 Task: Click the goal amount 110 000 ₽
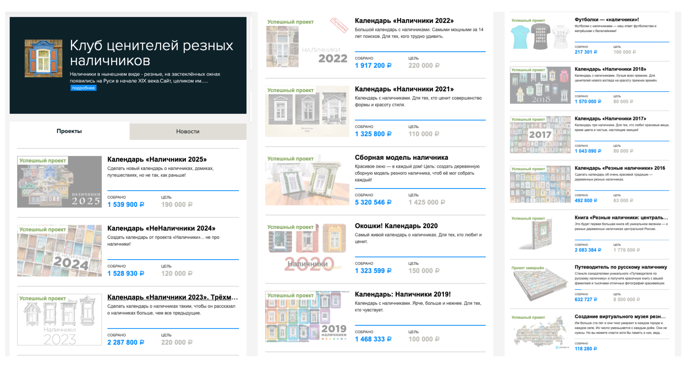[424, 134]
